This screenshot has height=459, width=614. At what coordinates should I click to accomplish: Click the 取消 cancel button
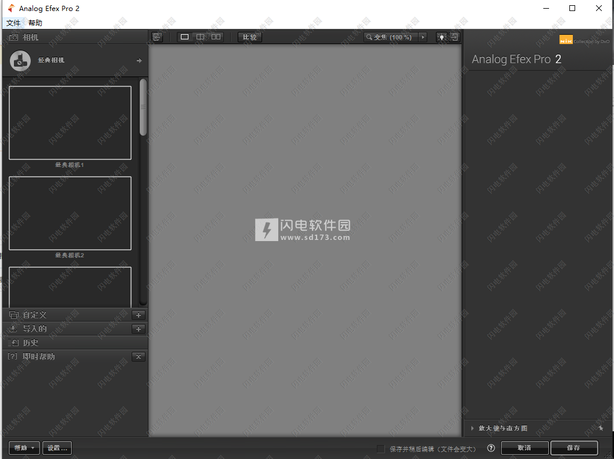[524, 447]
